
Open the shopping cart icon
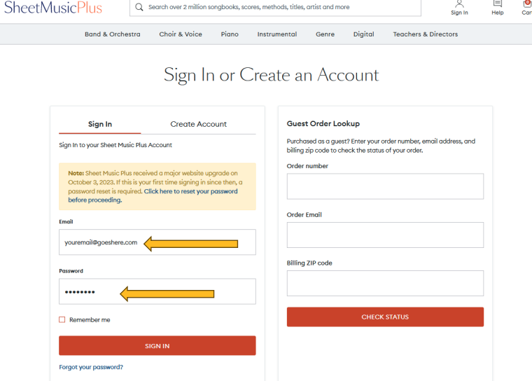click(527, 4)
